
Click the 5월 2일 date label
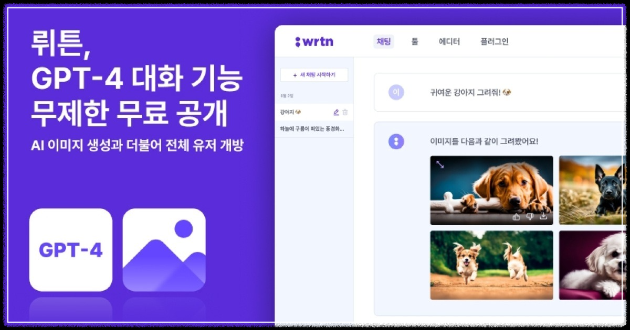287,96
